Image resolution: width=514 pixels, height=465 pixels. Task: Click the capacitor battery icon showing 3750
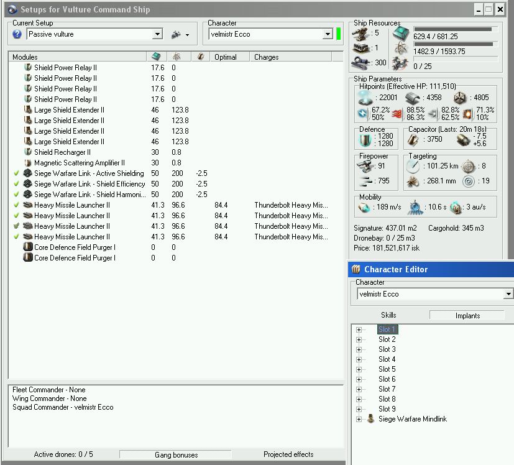[x=413, y=140]
